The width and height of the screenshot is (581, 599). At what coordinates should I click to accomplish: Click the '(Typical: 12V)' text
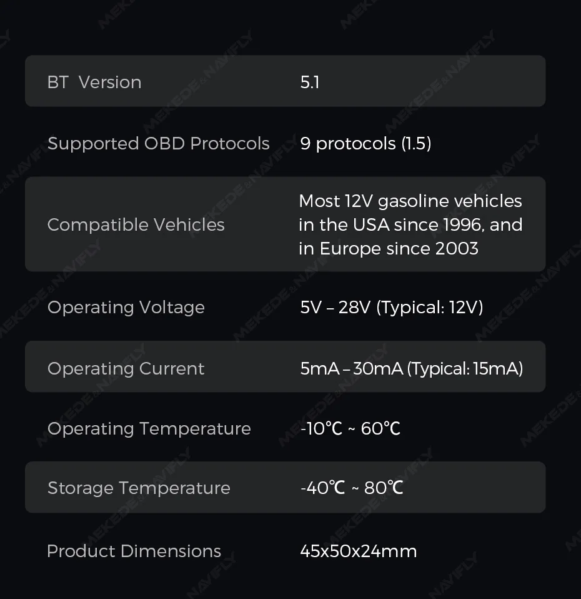click(430, 307)
